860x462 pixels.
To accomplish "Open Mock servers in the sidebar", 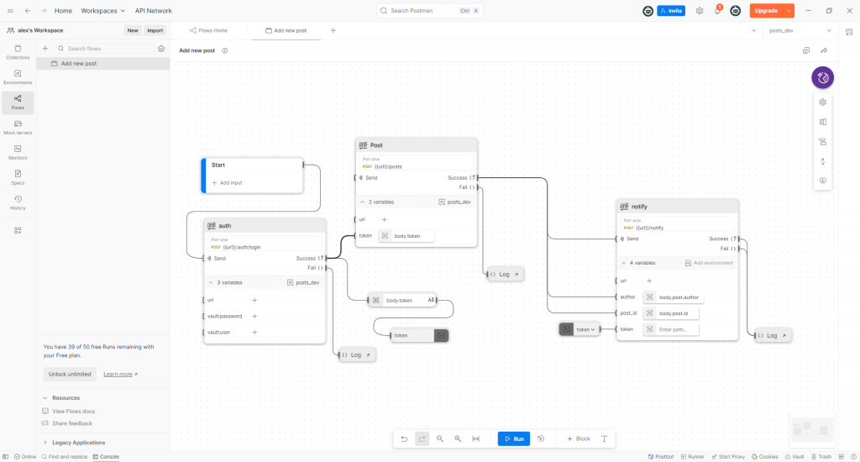I will coord(18,128).
